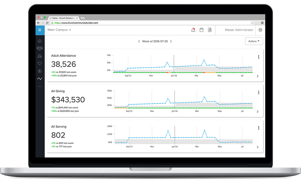
Task: Expand the sidebar overflow ellipsis menu
Action: tap(40, 86)
